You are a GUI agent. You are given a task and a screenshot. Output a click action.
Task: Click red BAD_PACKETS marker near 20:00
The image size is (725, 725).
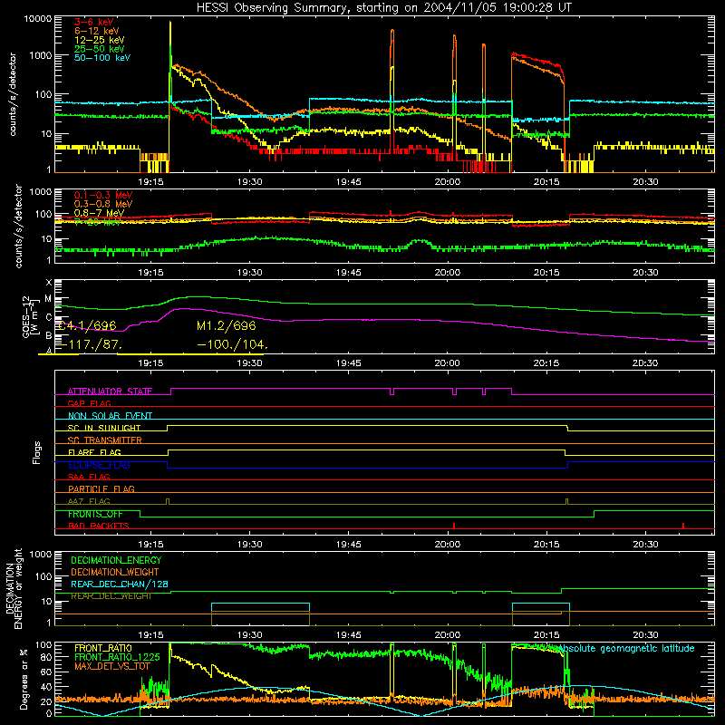point(454,526)
